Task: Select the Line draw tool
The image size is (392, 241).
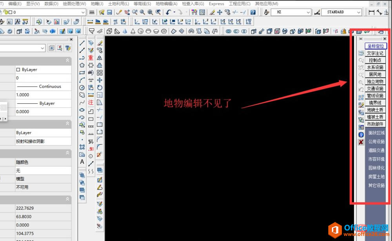Action: (x=82, y=43)
